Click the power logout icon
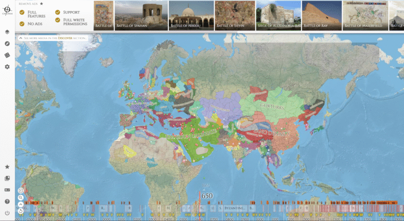 pyautogui.click(x=7, y=213)
